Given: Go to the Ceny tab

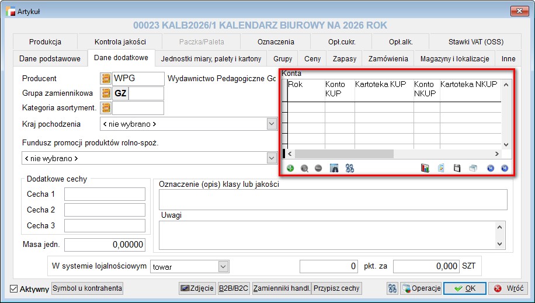Looking at the screenshot, I should 312,59.
